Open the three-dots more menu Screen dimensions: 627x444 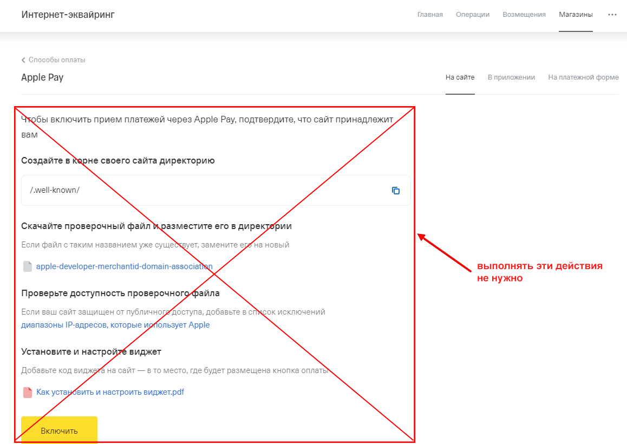click(x=612, y=15)
